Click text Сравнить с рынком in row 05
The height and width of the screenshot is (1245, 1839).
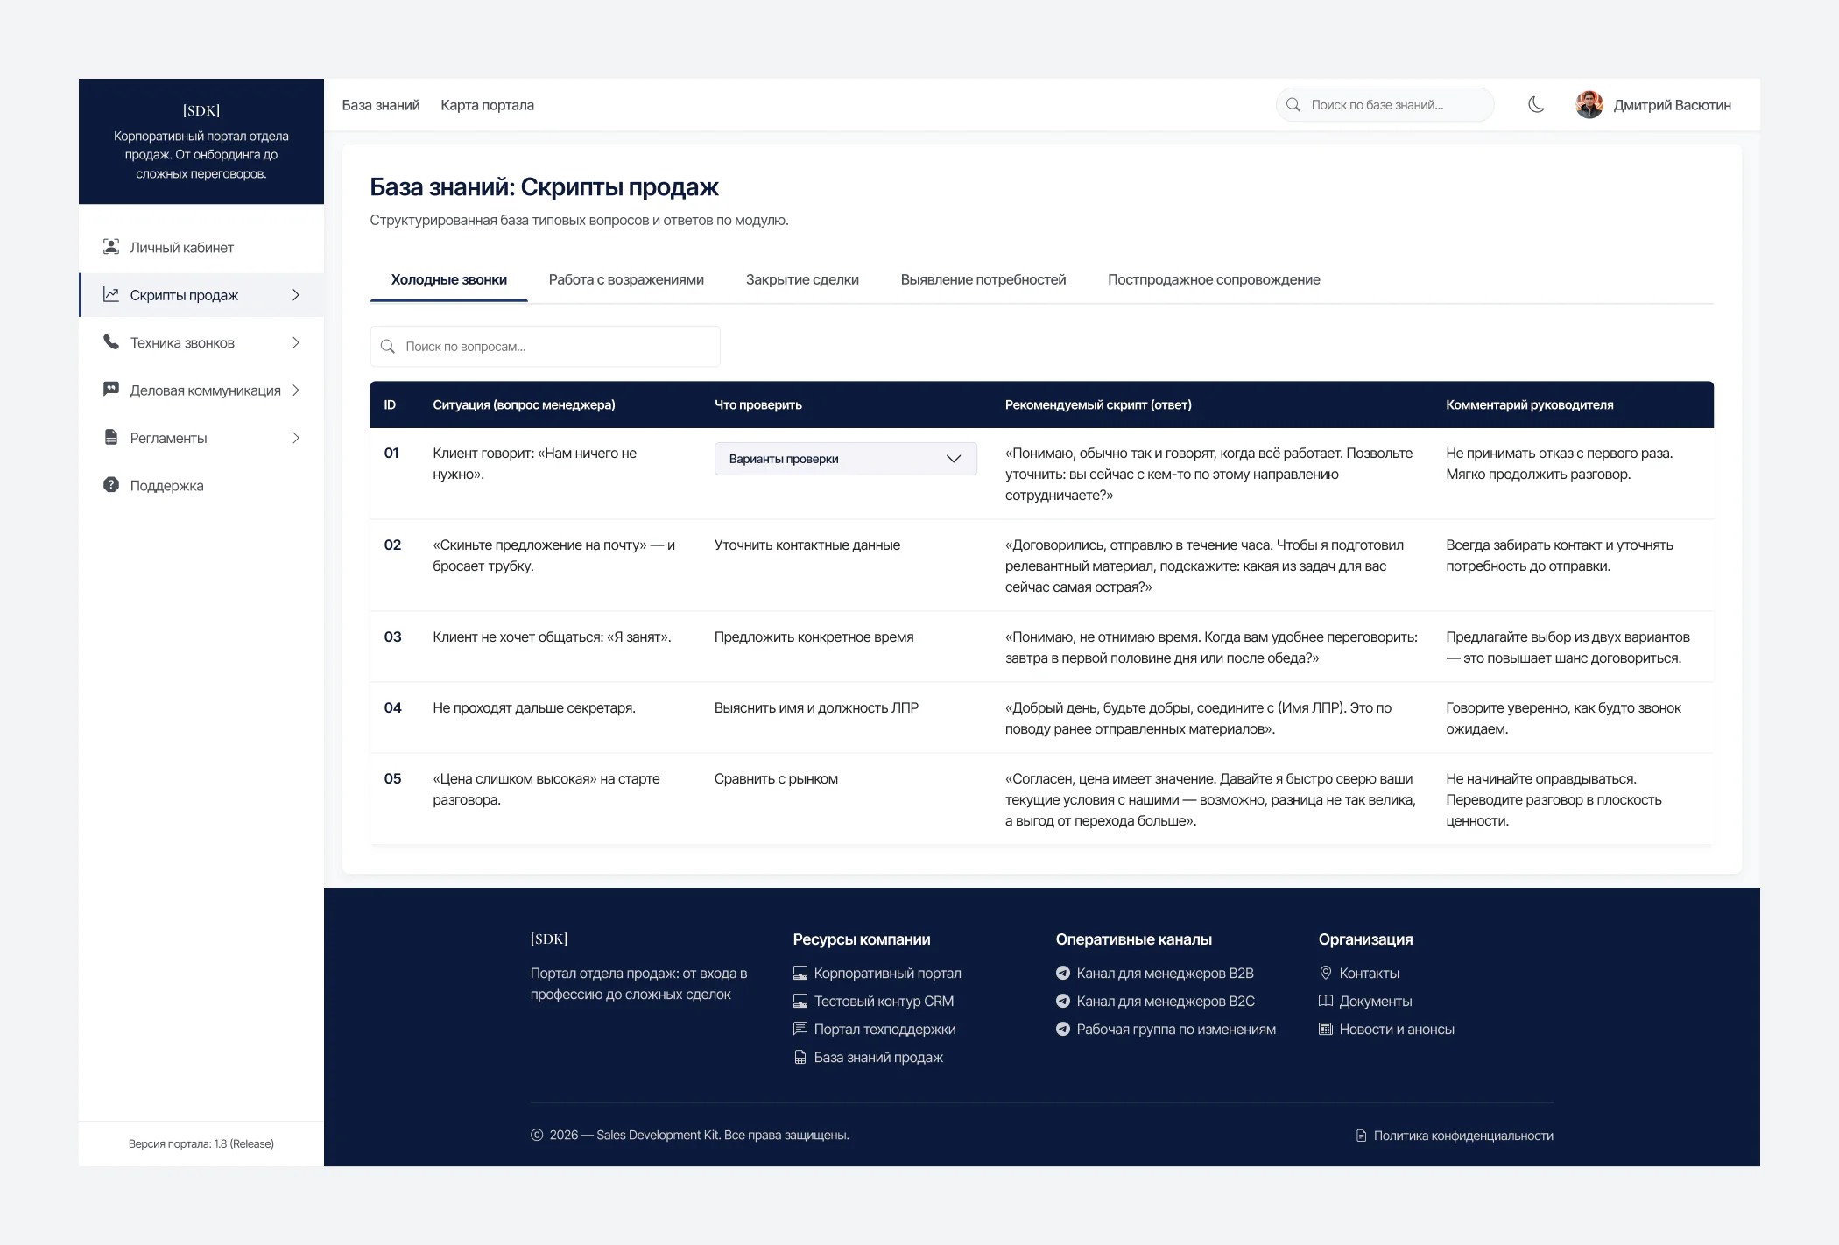click(x=776, y=779)
